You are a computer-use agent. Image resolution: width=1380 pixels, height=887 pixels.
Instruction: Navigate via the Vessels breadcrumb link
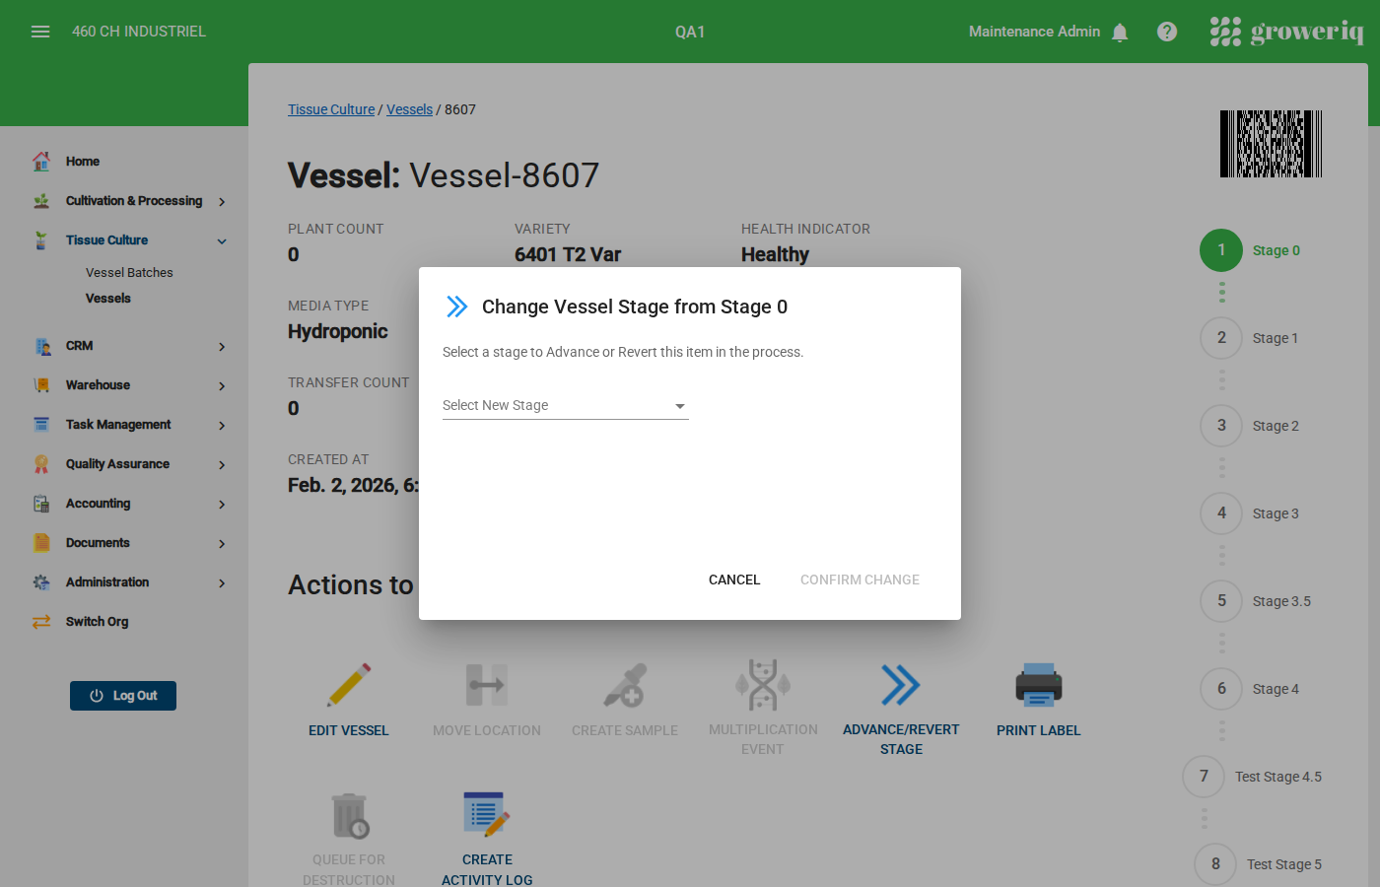[409, 109]
